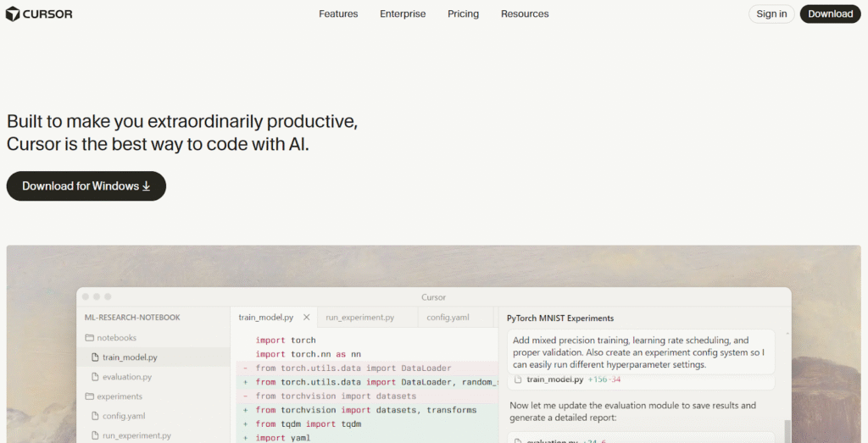Click added line with datasets, transforms
This screenshot has height=443, width=868.
tap(368, 410)
